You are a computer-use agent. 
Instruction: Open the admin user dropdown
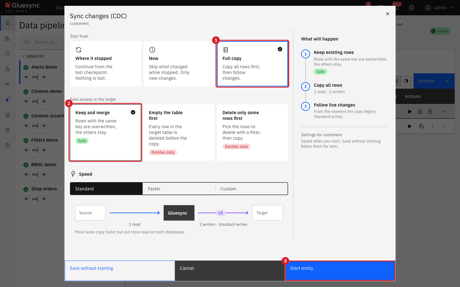[x=440, y=8]
